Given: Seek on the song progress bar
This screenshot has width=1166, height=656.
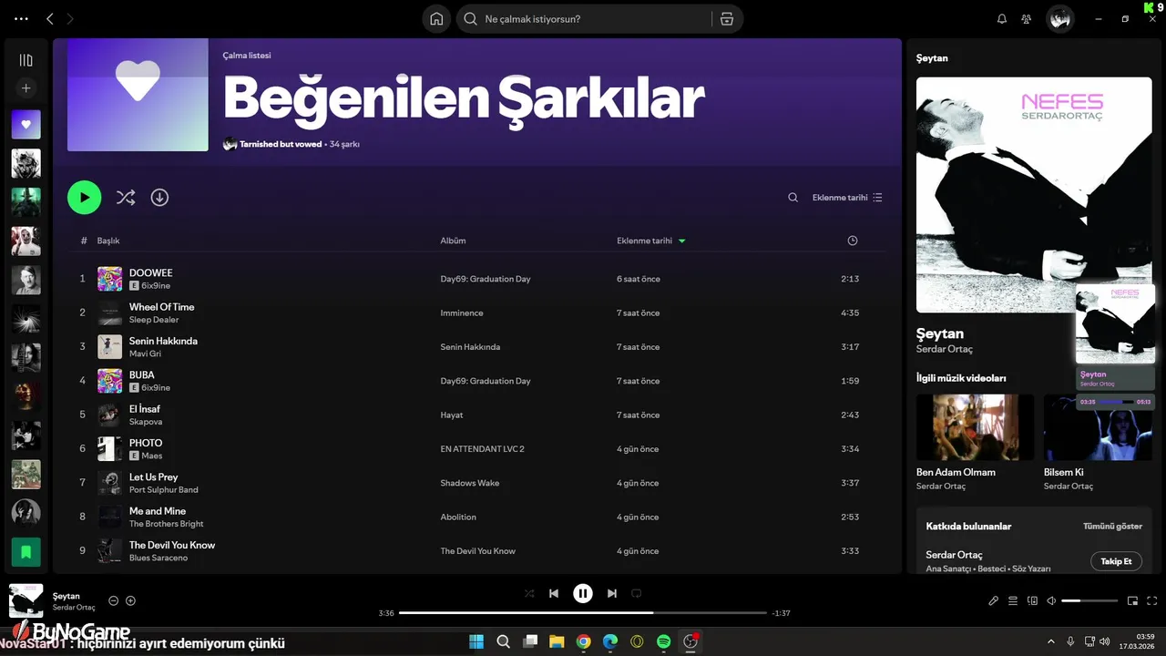Looking at the screenshot, I should pyautogui.click(x=583, y=613).
